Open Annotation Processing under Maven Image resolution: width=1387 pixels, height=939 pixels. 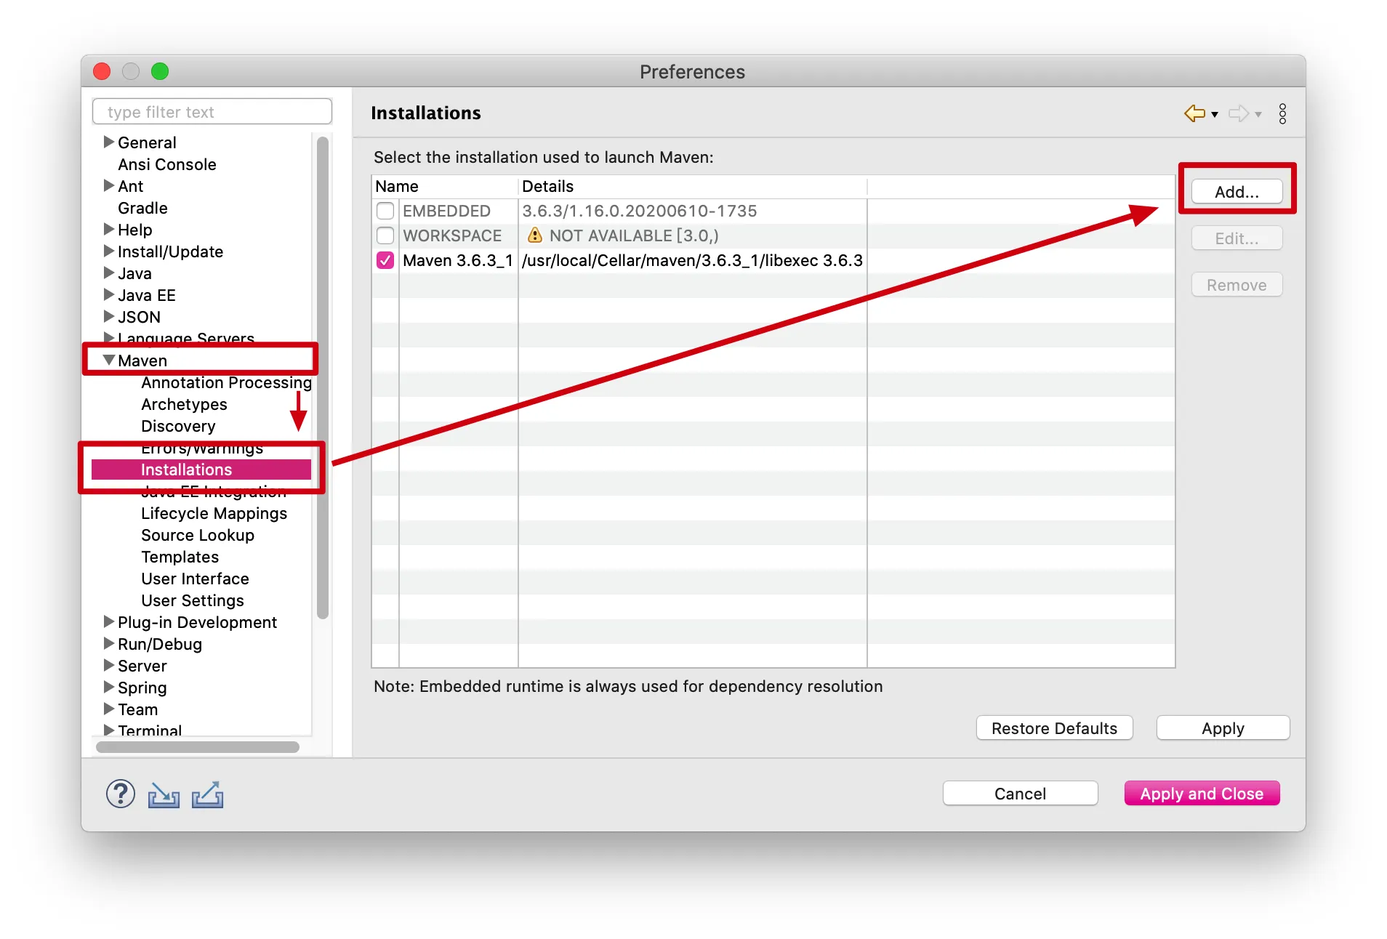click(x=226, y=382)
